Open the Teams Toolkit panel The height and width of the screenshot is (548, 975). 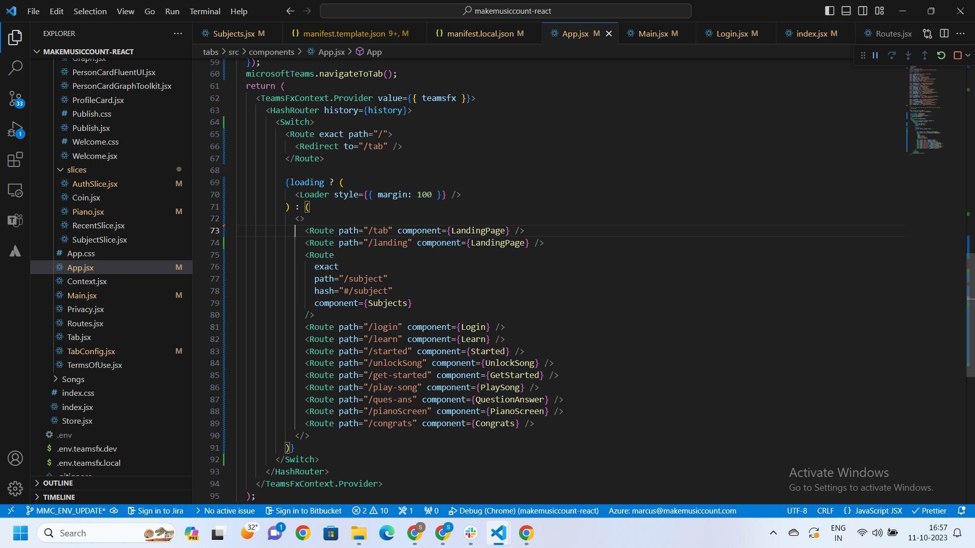click(x=15, y=220)
